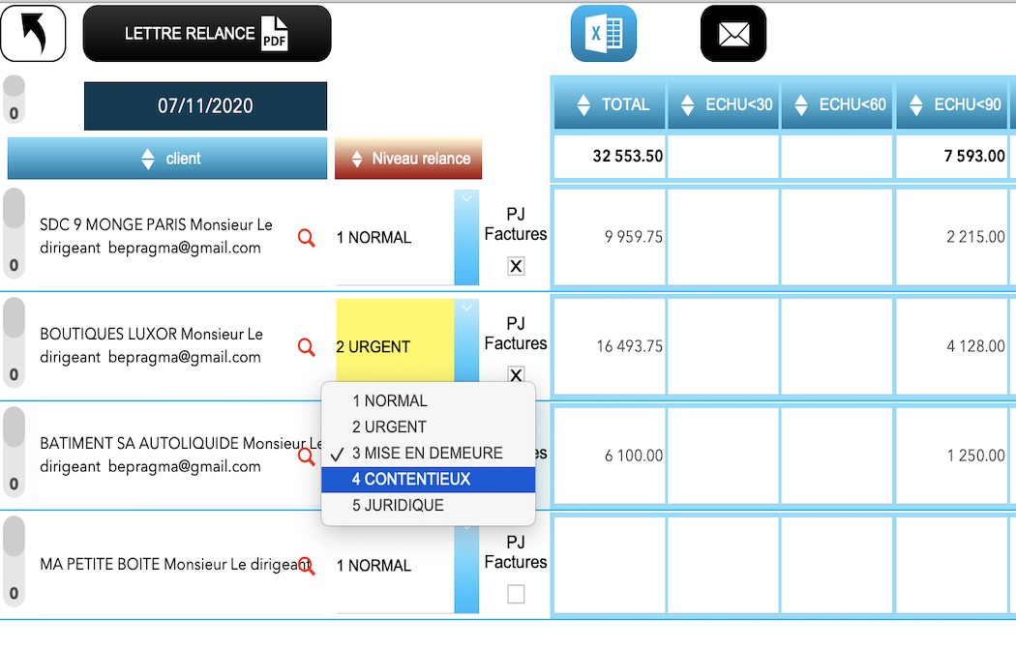The width and height of the screenshot is (1016, 648).
Task: Toggle selector pill for SDC 9 MONGE row
Action: pos(14,233)
